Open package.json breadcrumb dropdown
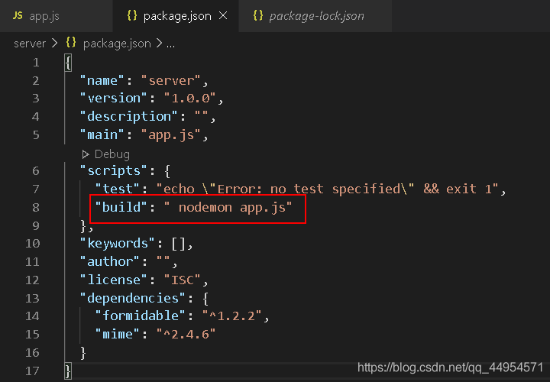The width and height of the screenshot is (550, 382). click(x=117, y=44)
